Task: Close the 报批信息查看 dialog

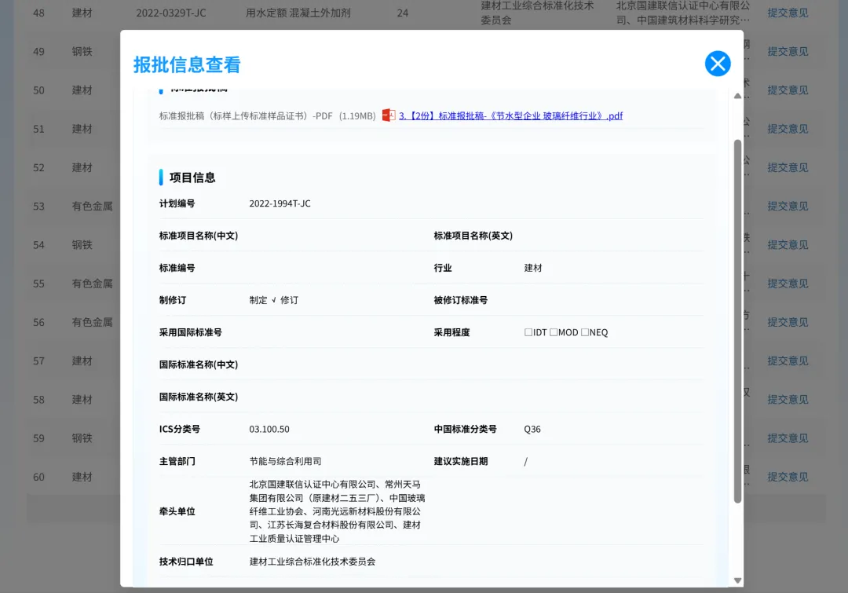Action: [718, 64]
